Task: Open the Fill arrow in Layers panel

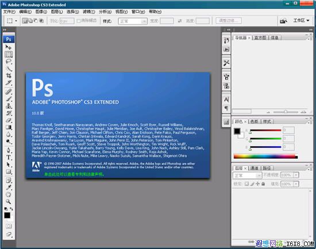Action: [296, 184]
